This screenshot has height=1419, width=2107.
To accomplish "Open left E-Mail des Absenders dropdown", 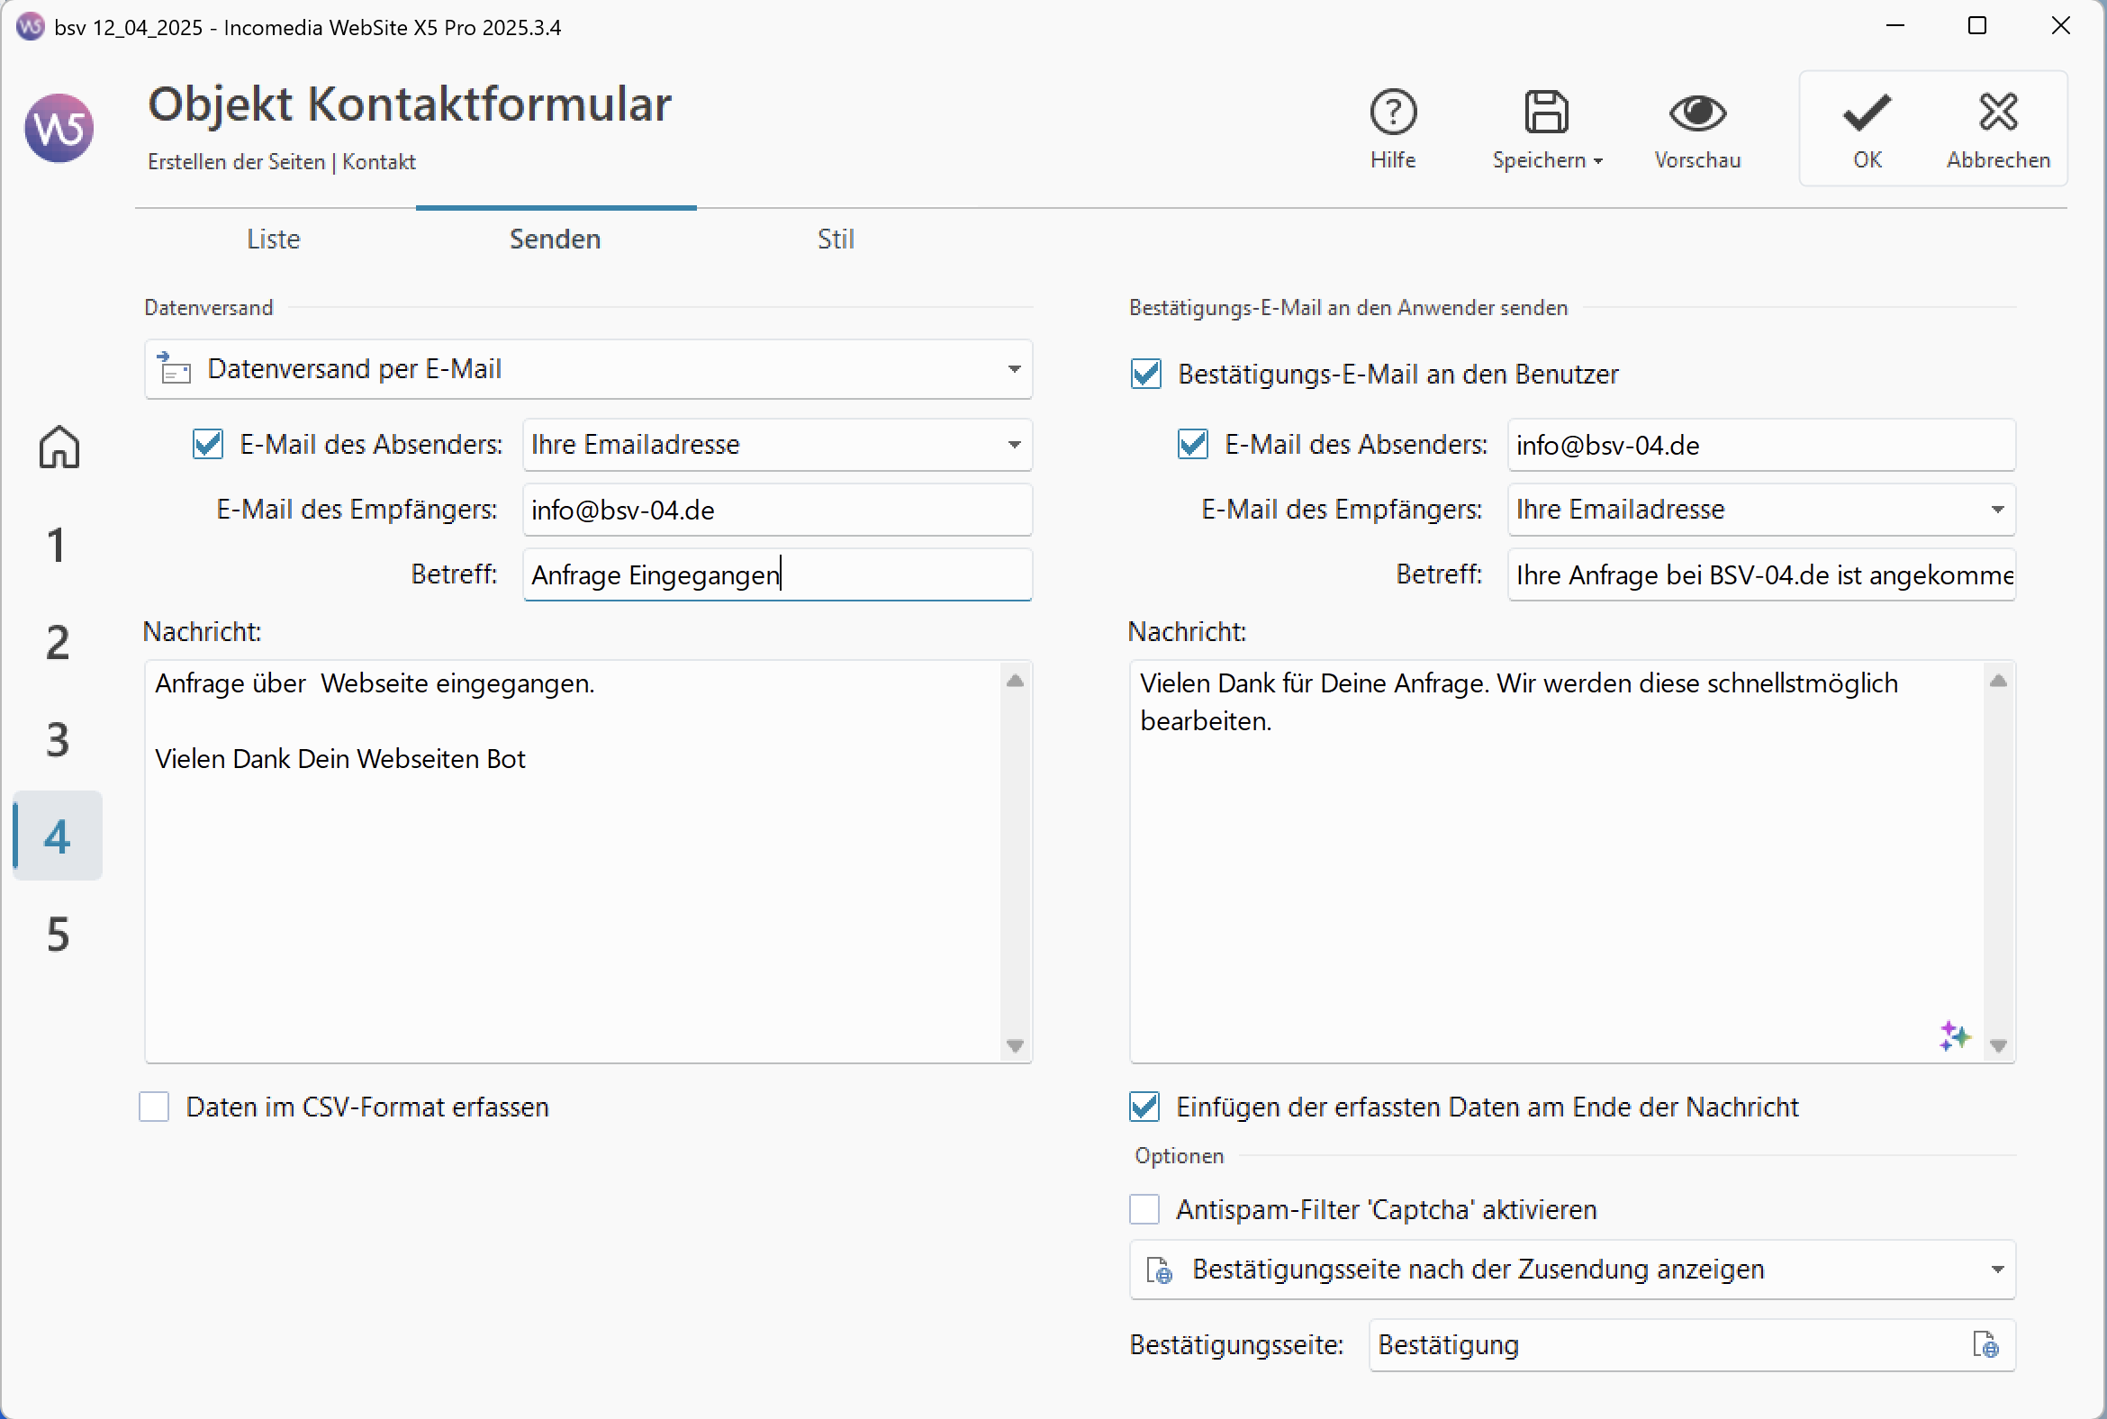I will point(1014,445).
